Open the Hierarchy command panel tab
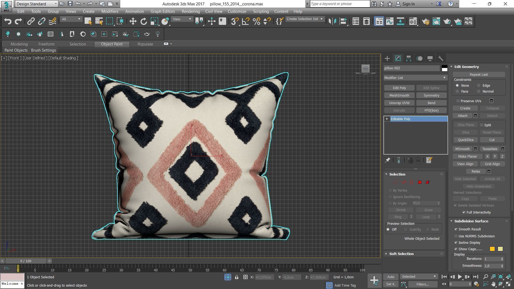Viewport: 514px width, 289px height. (409, 58)
